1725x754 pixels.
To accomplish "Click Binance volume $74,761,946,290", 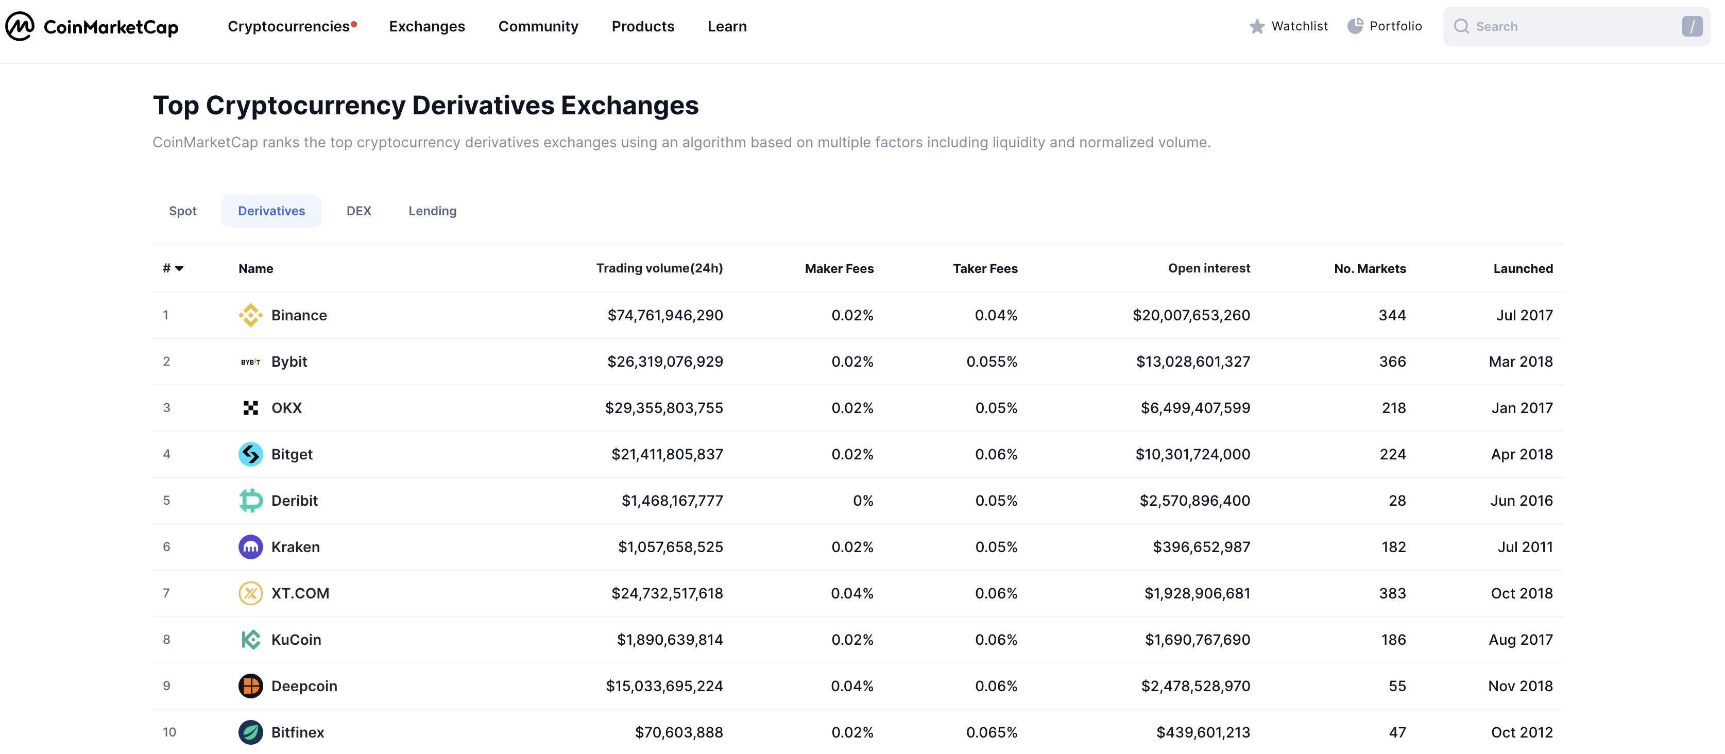I will pos(665,315).
